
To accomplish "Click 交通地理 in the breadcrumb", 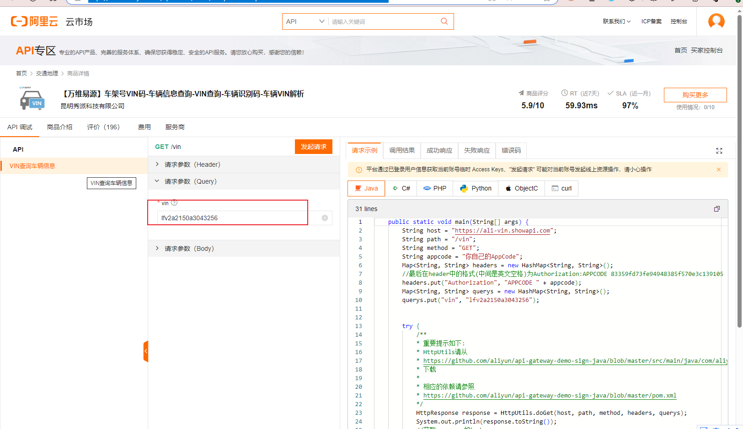I will [x=47, y=73].
